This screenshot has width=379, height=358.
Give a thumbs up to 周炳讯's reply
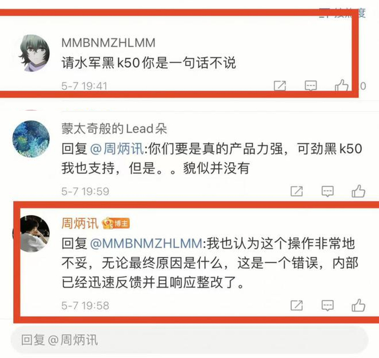pyautogui.click(x=358, y=305)
